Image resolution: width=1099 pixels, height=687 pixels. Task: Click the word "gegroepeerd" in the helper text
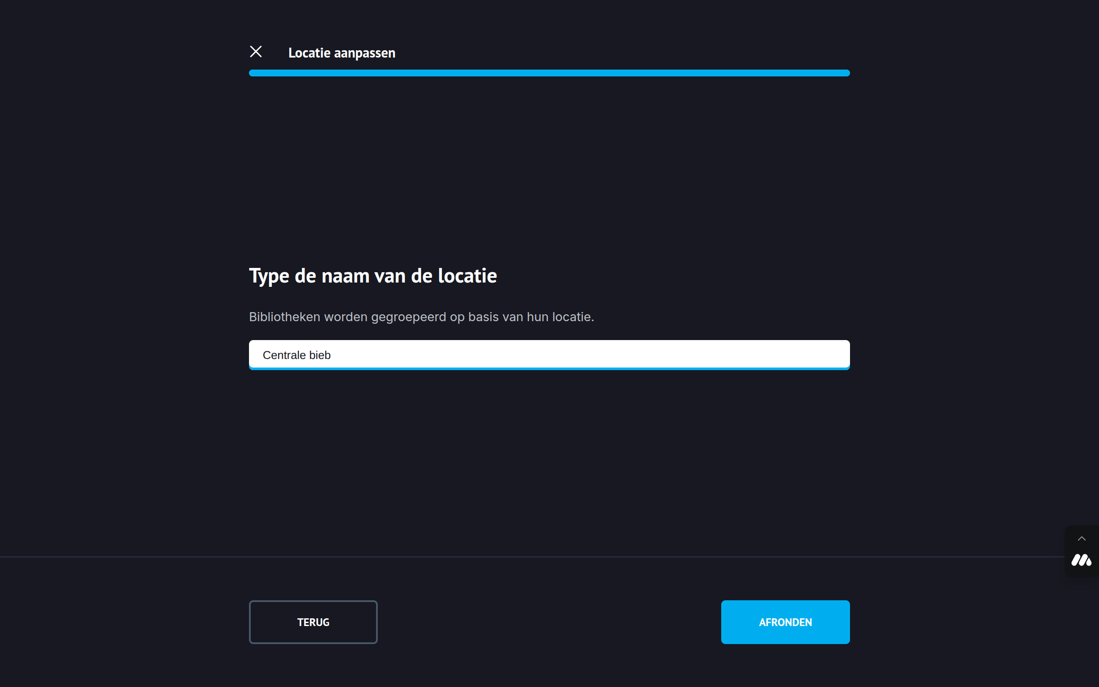pos(408,317)
